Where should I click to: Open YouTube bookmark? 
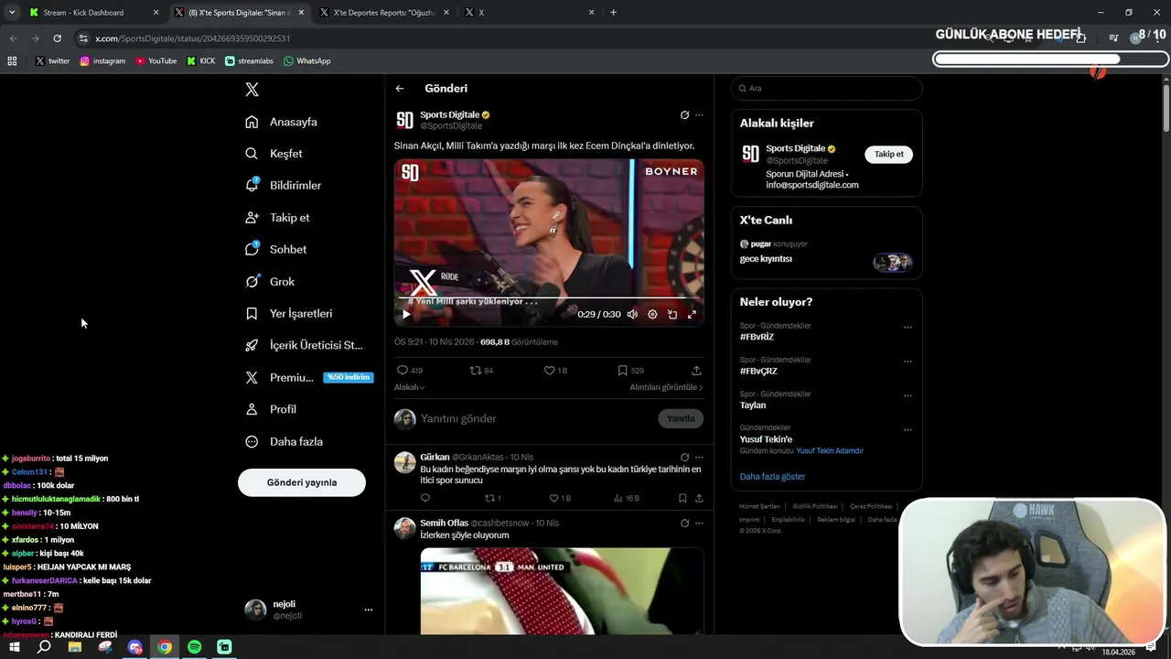pos(156,61)
